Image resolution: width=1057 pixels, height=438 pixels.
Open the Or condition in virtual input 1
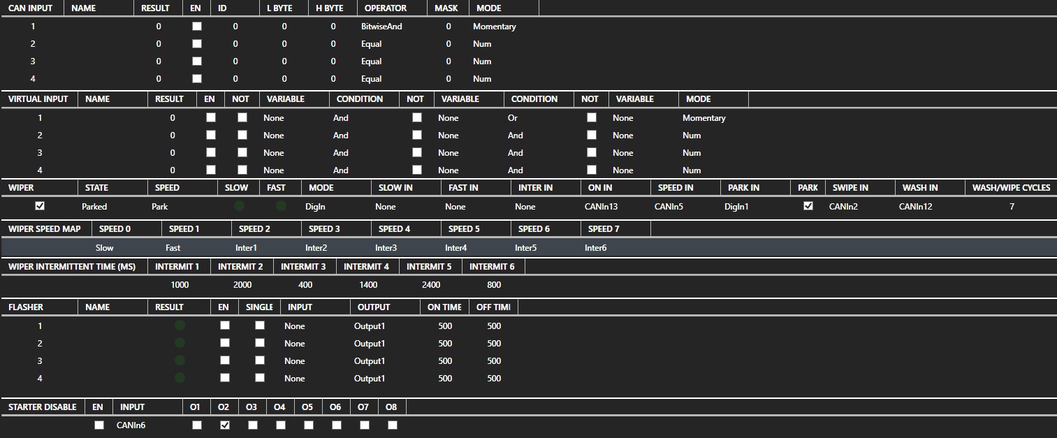[x=513, y=118]
